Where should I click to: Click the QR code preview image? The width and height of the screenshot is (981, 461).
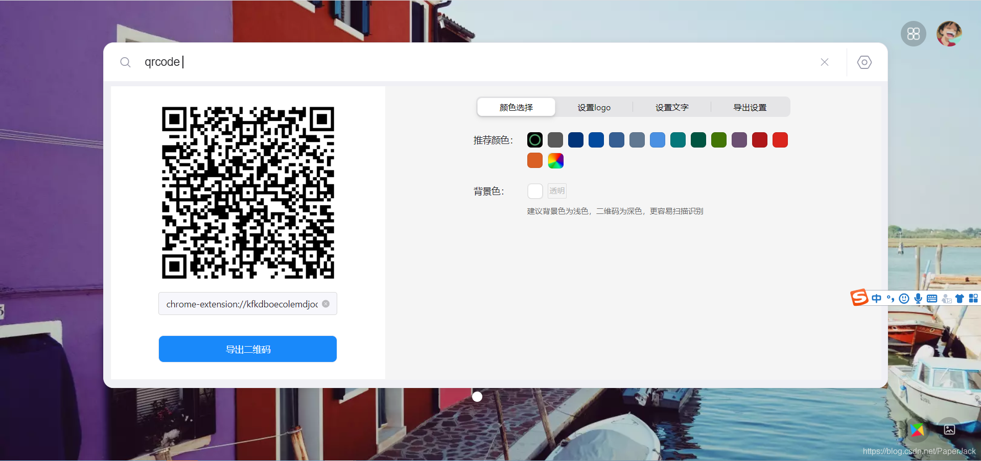click(248, 192)
